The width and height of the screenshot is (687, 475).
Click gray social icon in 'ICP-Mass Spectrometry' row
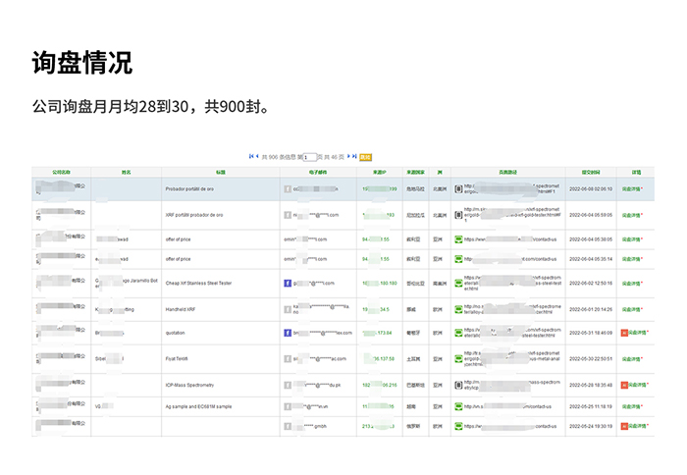[288, 385]
